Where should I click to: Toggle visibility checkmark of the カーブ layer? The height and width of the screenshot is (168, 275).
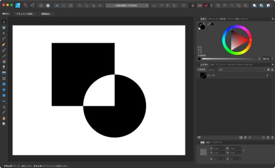tap(267, 75)
